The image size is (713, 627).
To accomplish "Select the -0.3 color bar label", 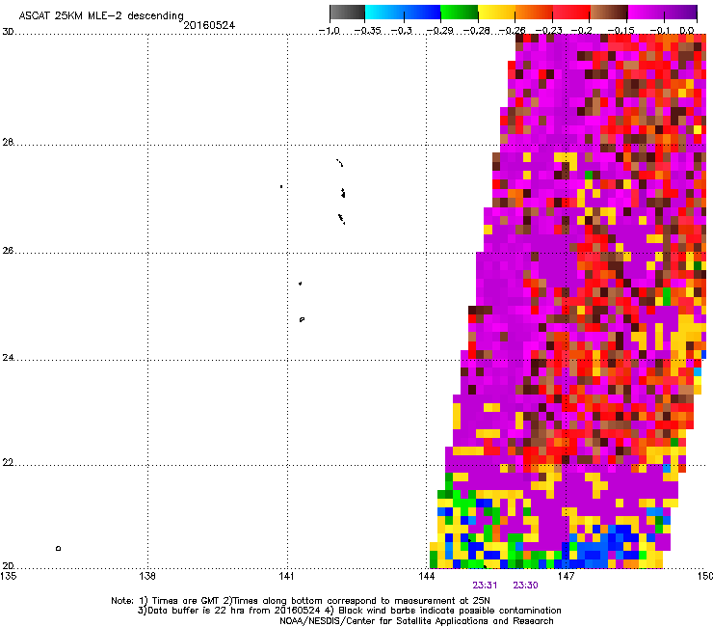I will click(402, 31).
